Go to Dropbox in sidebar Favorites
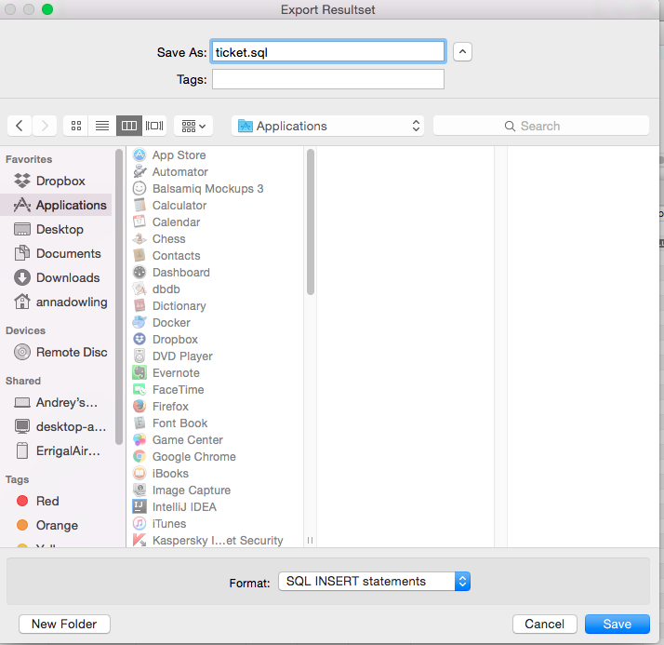The height and width of the screenshot is (645, 664). [60, 181]
